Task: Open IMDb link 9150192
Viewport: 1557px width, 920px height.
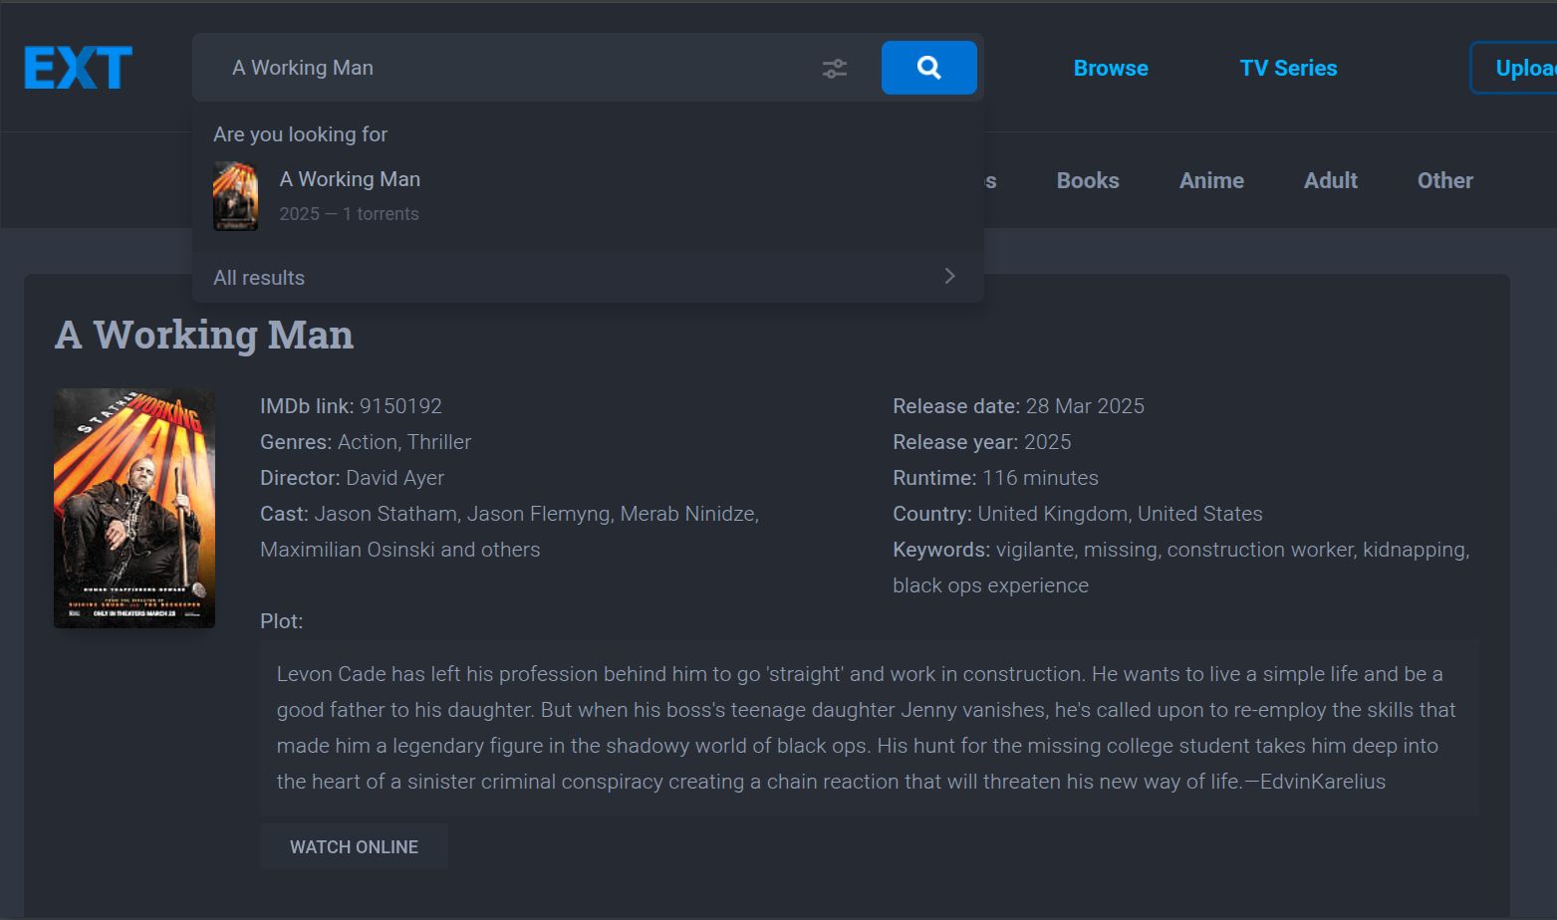Action: pos(400,406)
